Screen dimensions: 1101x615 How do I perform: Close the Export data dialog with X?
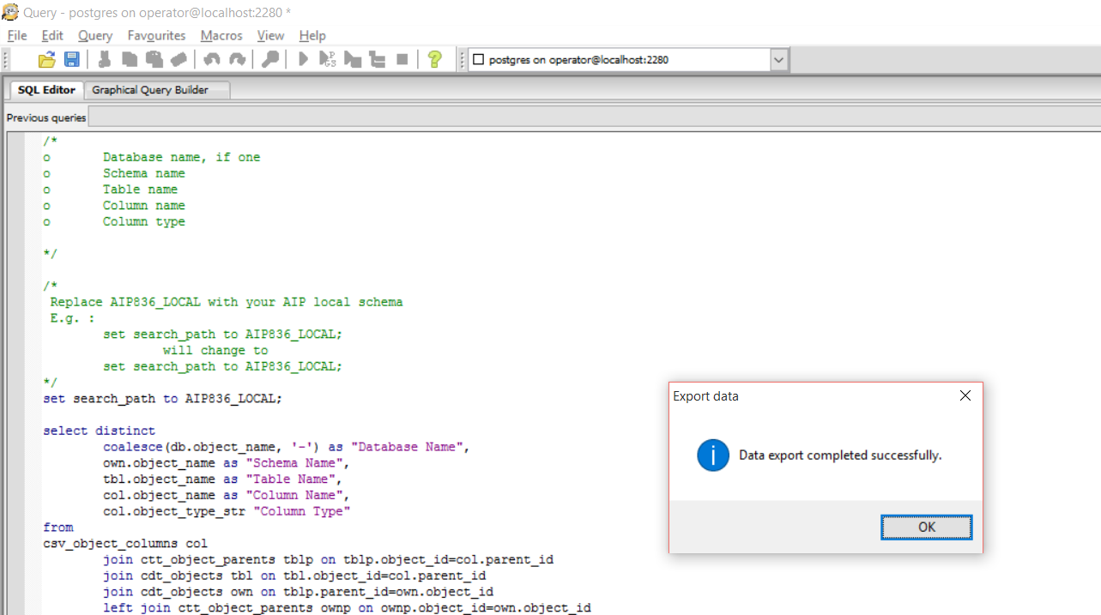[x=965, y=395]
